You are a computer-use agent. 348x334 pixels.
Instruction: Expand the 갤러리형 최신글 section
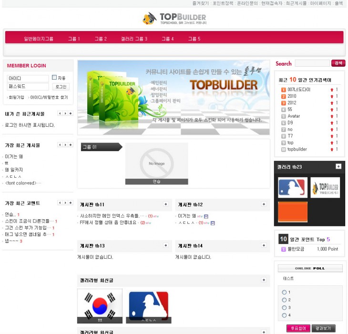pyautogui.click(x=264, y=280)
